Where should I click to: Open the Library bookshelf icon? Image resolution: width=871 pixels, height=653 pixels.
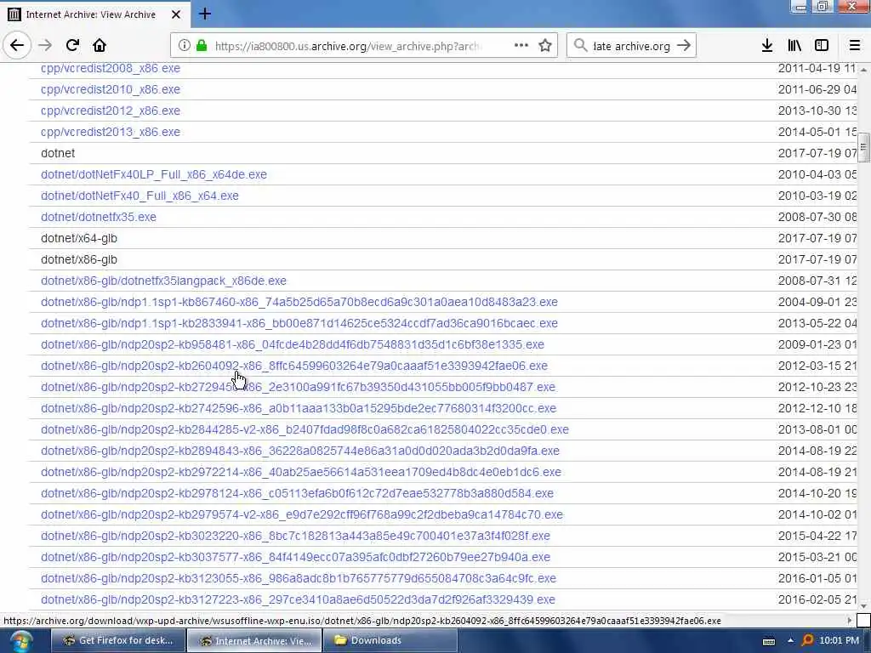tap(794, 46)
